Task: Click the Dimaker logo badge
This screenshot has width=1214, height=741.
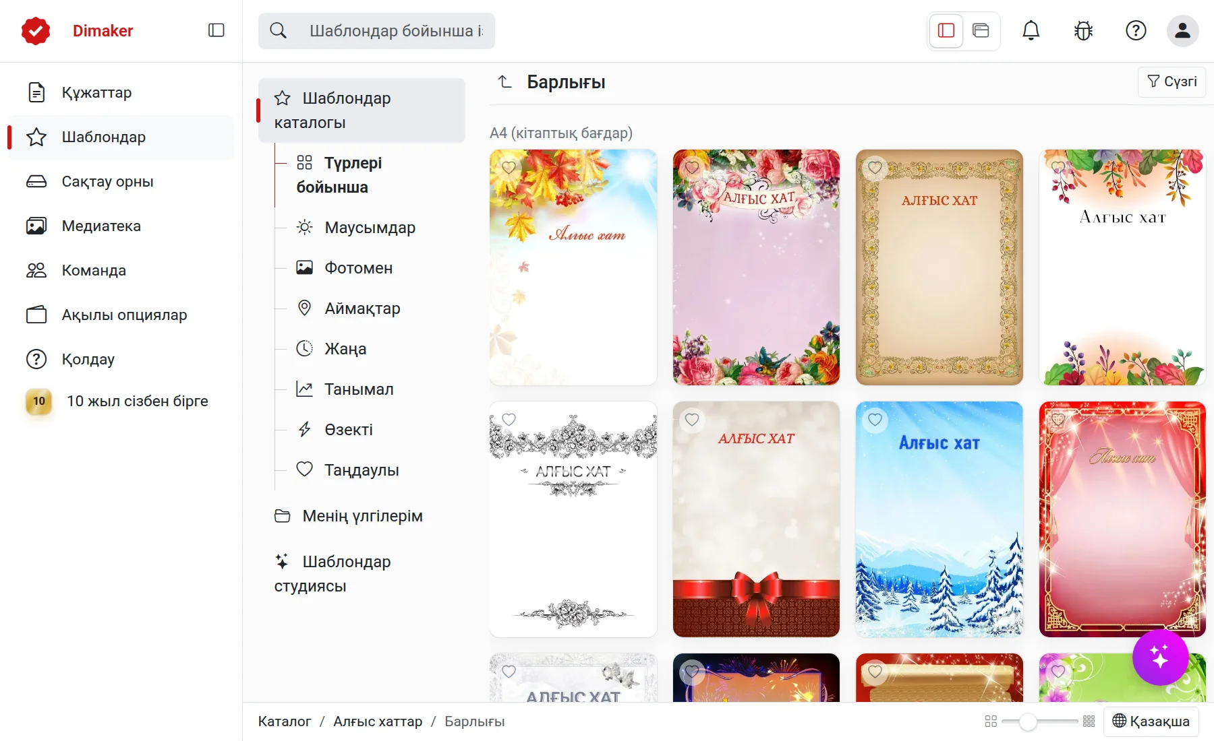Action: point(36,31)
